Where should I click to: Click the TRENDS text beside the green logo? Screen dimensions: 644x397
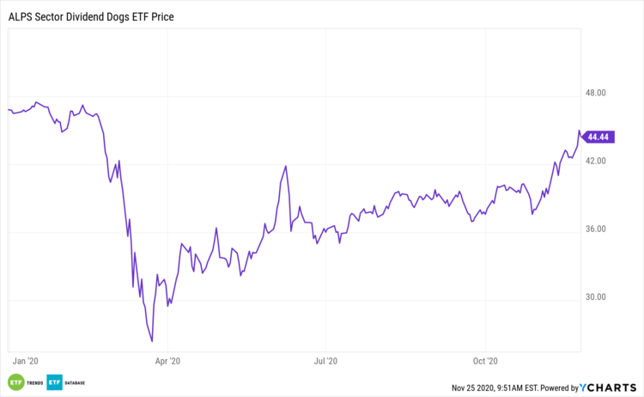click(x=33, y=382)
